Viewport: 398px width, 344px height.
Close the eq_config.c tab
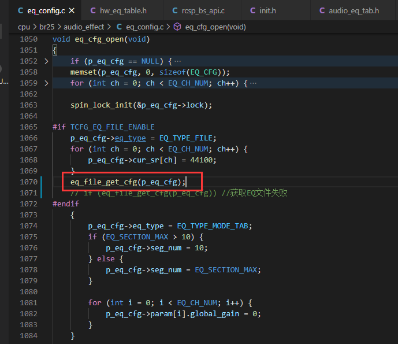pos(72,10)
